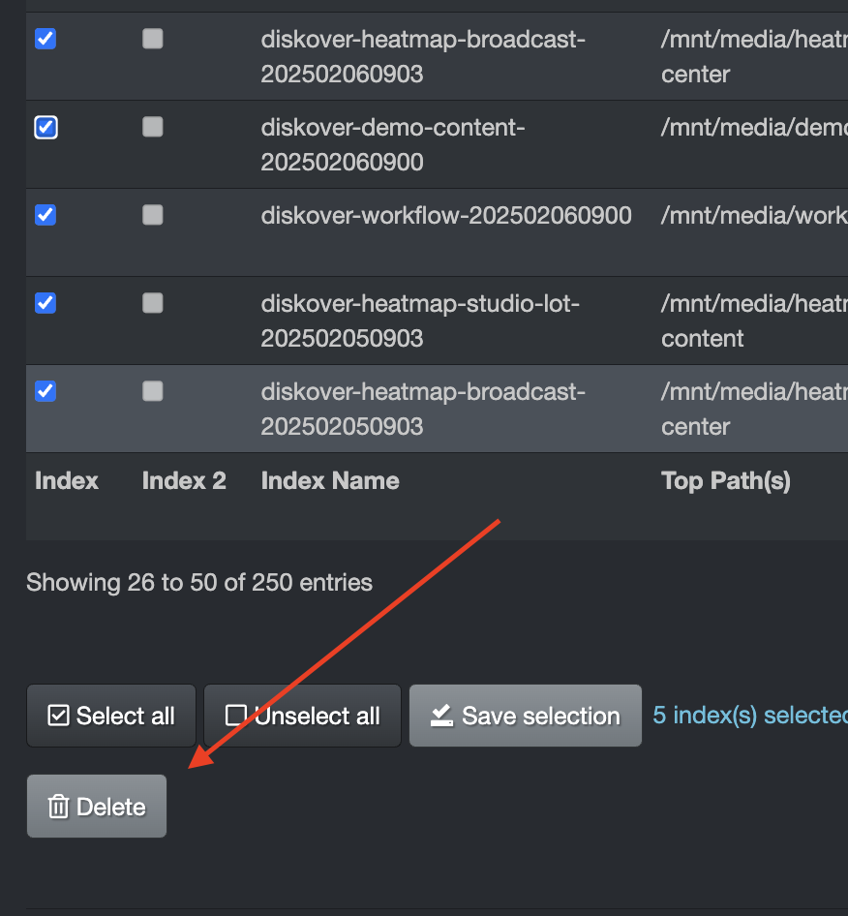Image resolution: width=848 pixels, height=916 pixels.
Task: Tick Index 2 box for diskover-heatmap-broadcast-202502060903
Action: coord(152,39)
